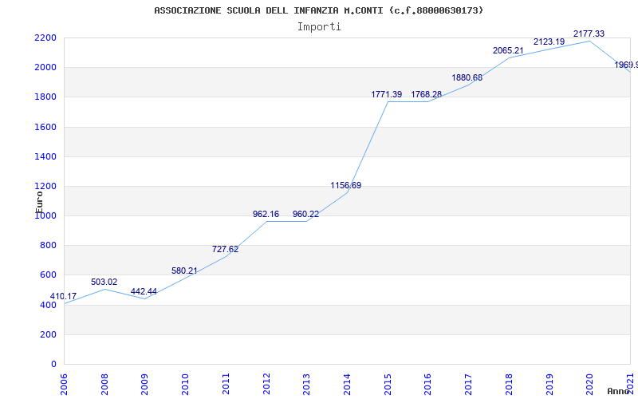Click y-axis value 1200
The height and width of the screenshot is (399, 638).
pos(45,187)
